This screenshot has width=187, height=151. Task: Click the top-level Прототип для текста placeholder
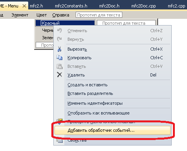point(99,15)
